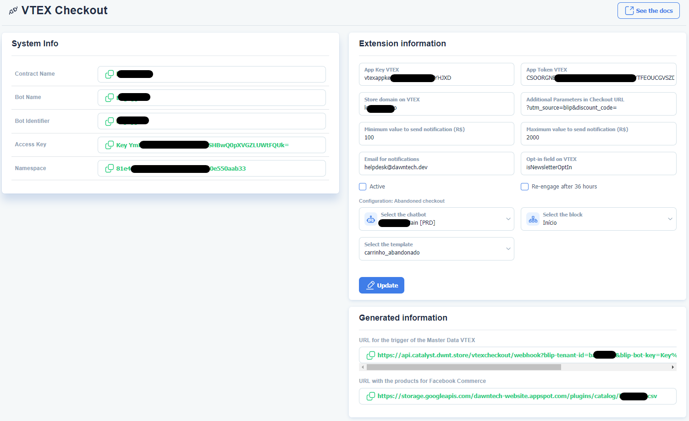Screen dimensions: 689x421
Task: Click the trigger URL horizontal scrollbar thumb
Action: (463, 367)
